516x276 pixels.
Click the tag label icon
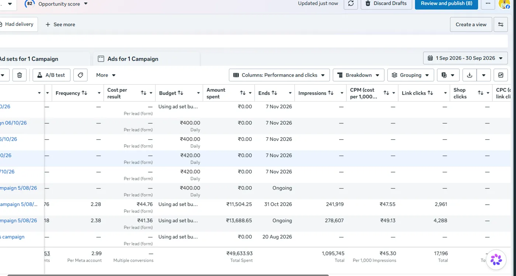tap(80, 75)
